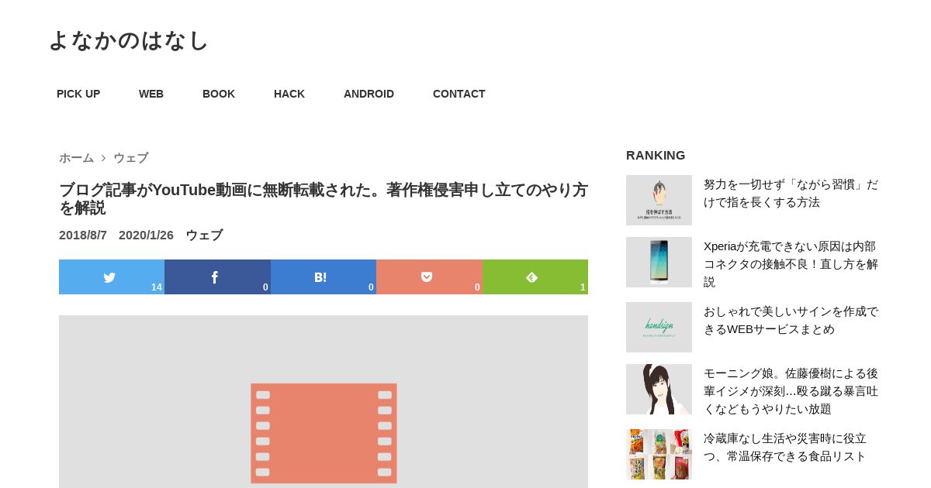Click the RANKING sidebar heading
The height and width of the screenshot is (488, 931).
(x=656, y=155)
